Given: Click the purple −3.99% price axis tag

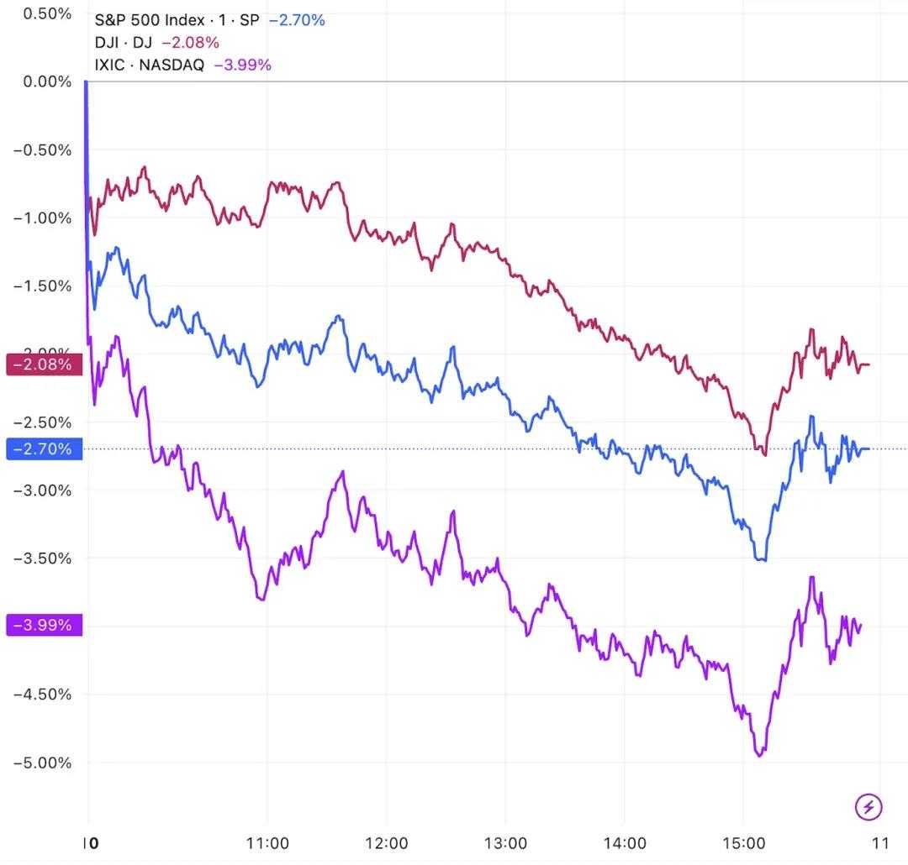Looking at the screenshot, I should [45, 625].
